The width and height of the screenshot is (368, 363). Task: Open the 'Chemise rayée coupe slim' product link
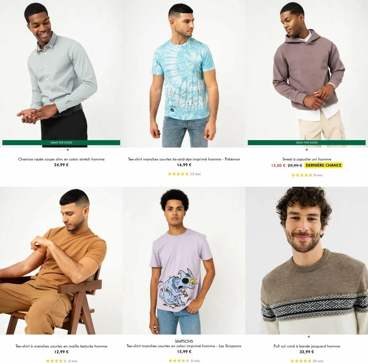(61, 159)
